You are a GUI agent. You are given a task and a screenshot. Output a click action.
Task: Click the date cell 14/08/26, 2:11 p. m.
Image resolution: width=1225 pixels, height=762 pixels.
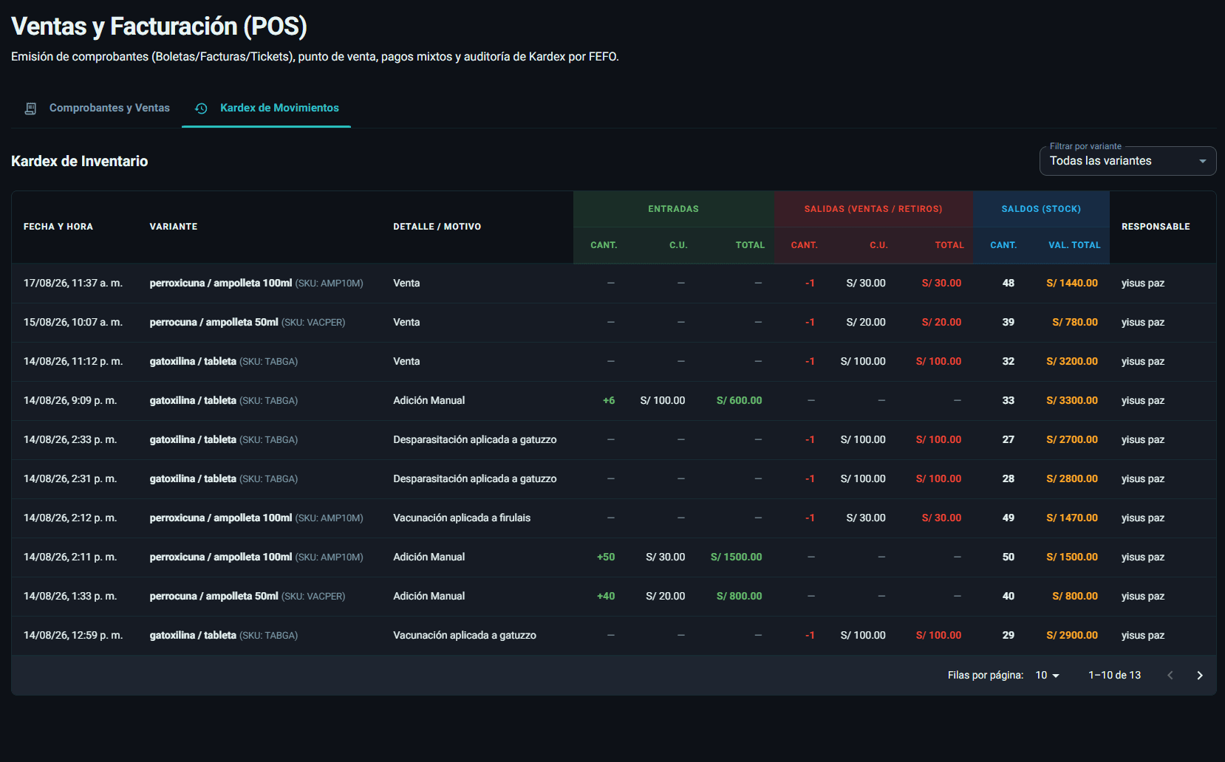tap(70, 557)
